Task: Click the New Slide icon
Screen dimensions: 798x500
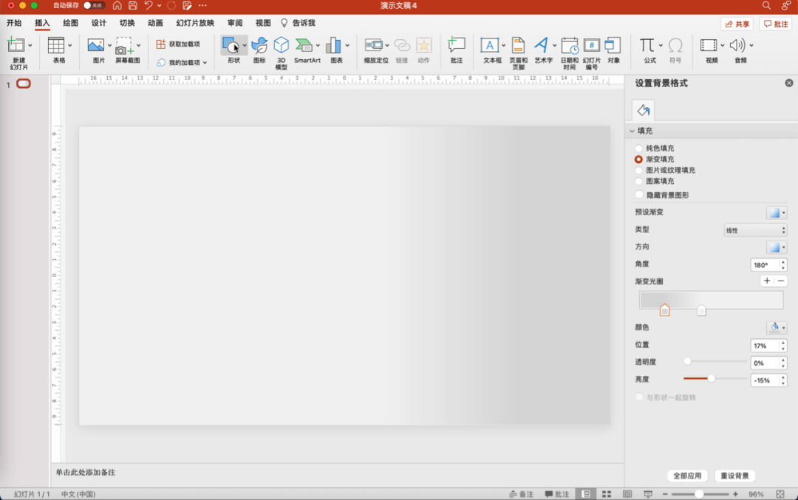Action: click(x=16, y=45)
